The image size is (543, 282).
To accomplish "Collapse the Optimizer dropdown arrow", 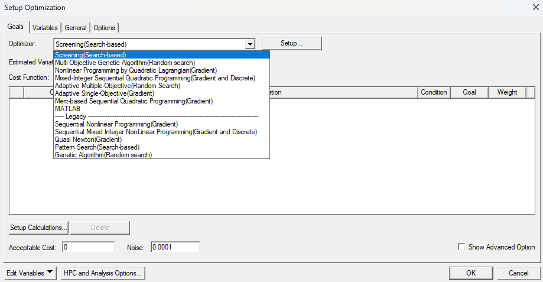I will click(250, 44).
